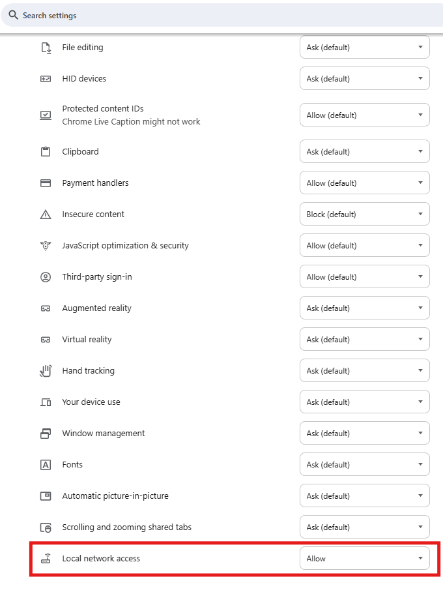Click the Payment handlers card icon
Screen dimensions: 443x592
46,183
